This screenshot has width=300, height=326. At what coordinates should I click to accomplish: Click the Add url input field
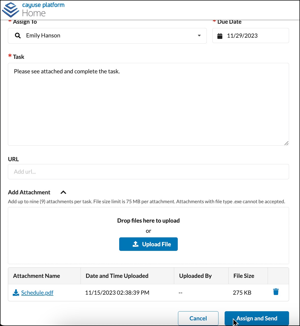pyautogui.click(x=148, y=172)
